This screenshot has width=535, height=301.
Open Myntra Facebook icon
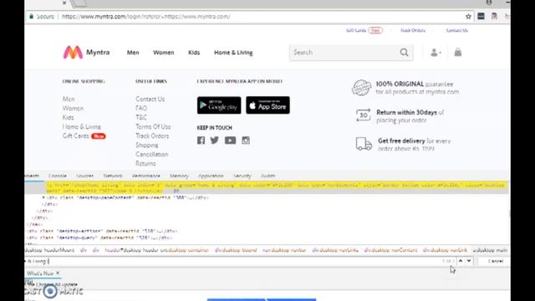[x=201, y=140]
